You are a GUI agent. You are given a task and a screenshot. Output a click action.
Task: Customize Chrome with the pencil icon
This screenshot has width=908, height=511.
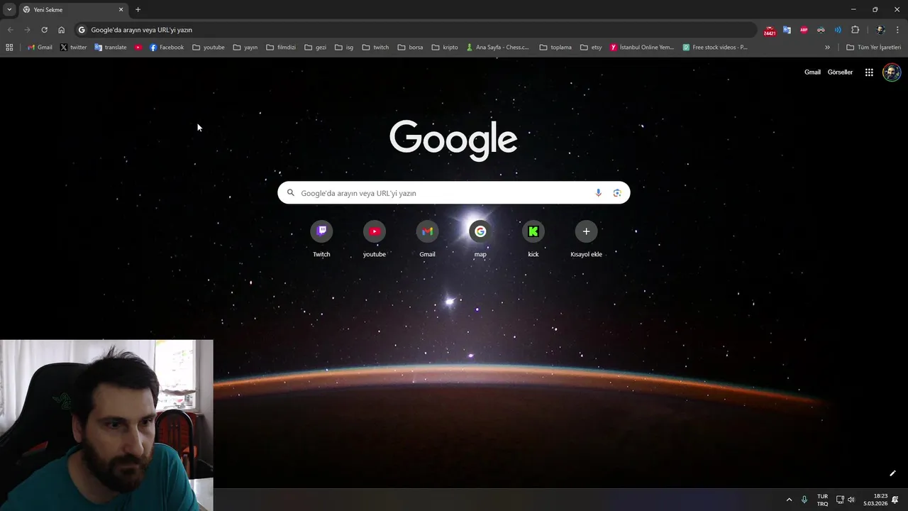click(x=893, y=473)
